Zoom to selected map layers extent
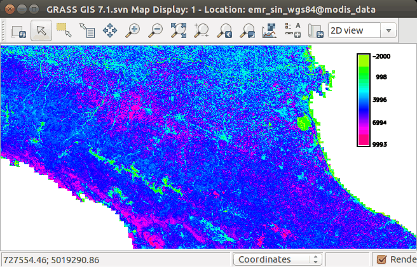This screenshot has height=267, width=417. click(179, 30)
